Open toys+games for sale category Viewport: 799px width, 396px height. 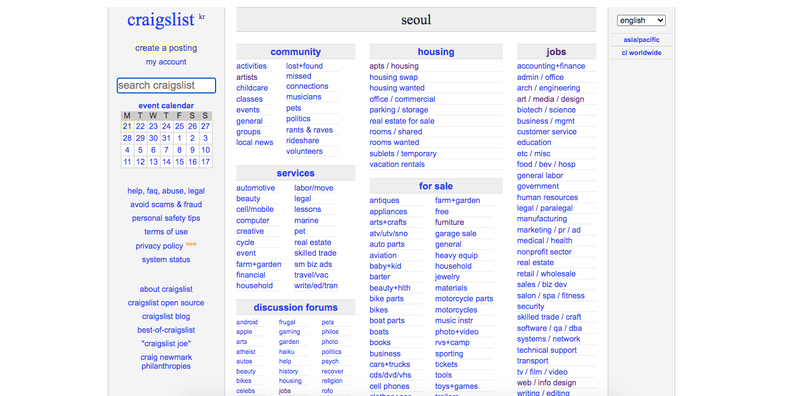pos(456,386)
